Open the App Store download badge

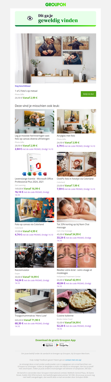point(48,345)
